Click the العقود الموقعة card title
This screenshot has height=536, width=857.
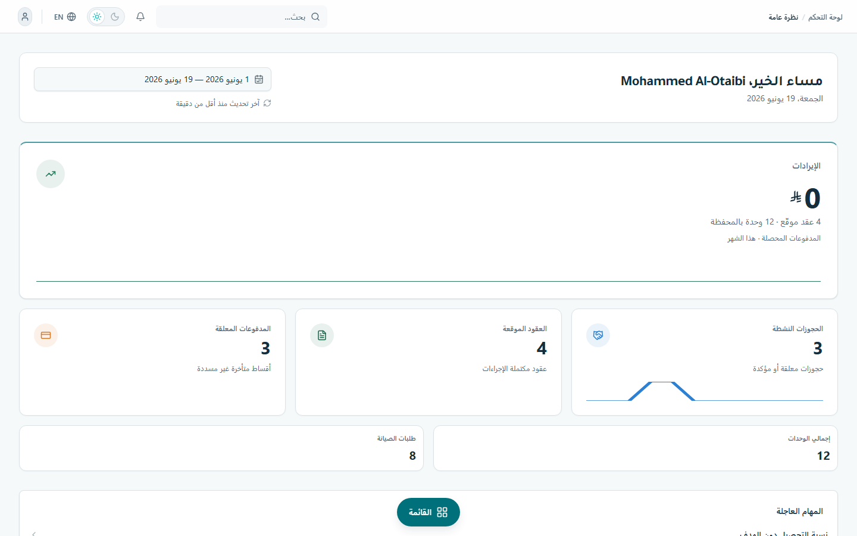pos(524,329)
